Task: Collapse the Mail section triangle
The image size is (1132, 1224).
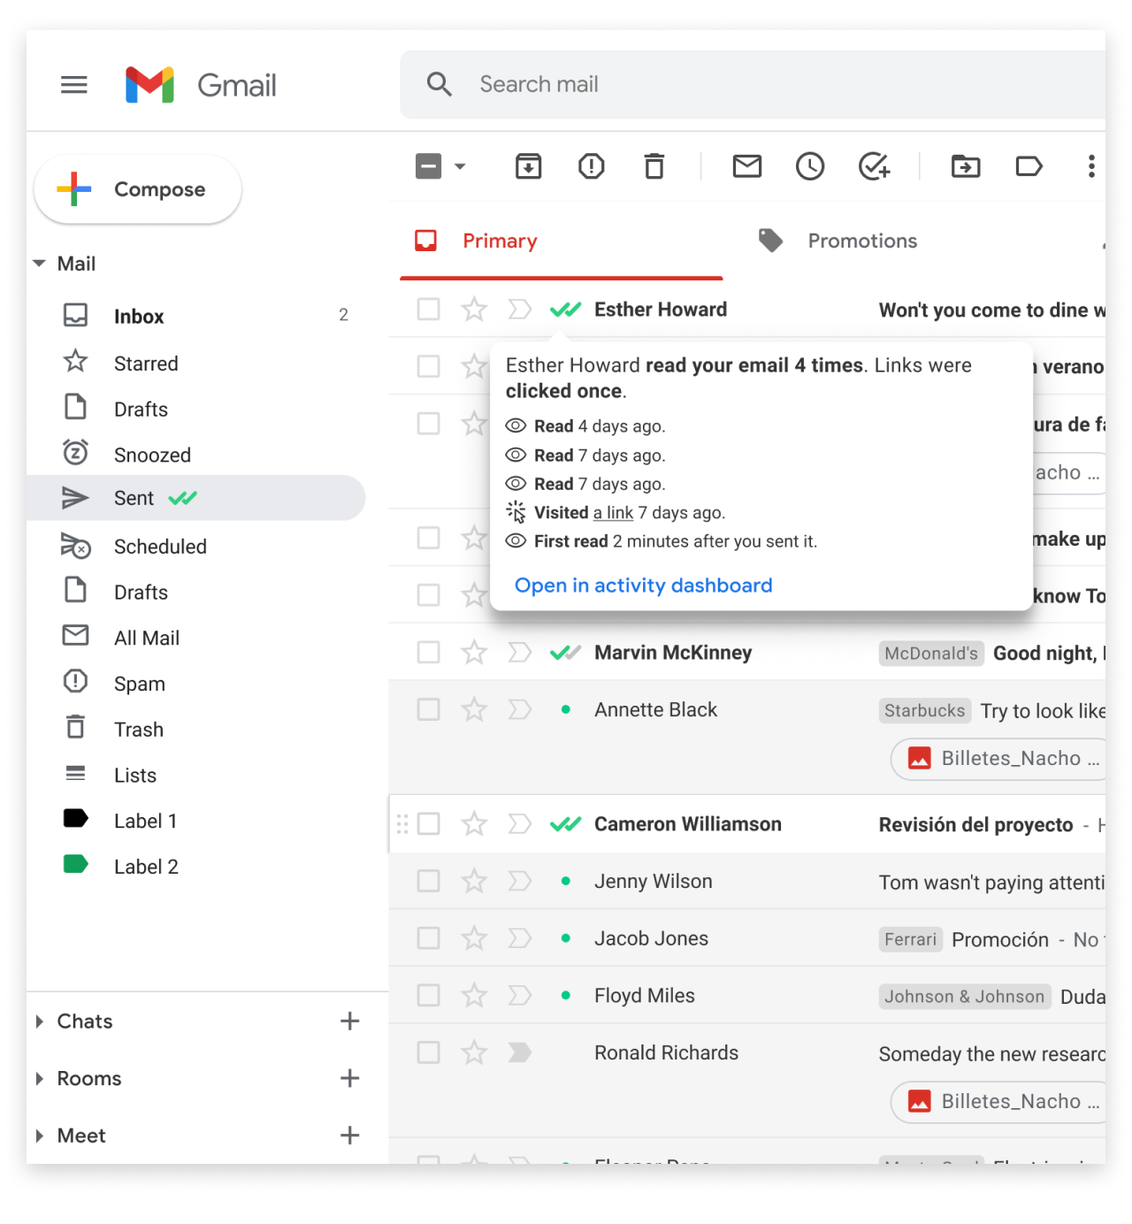Action: [39, 264]
